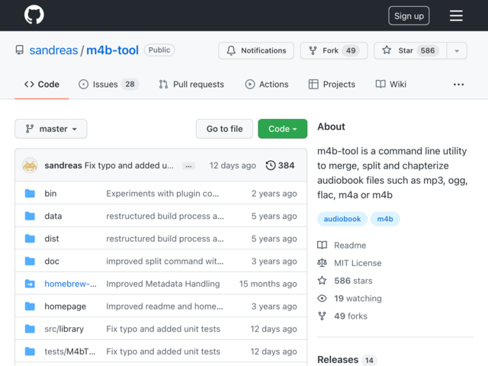Click the Go to file button

[224, 129]
